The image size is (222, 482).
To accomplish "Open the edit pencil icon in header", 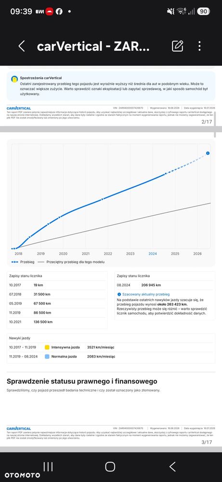I will point(177,46).
